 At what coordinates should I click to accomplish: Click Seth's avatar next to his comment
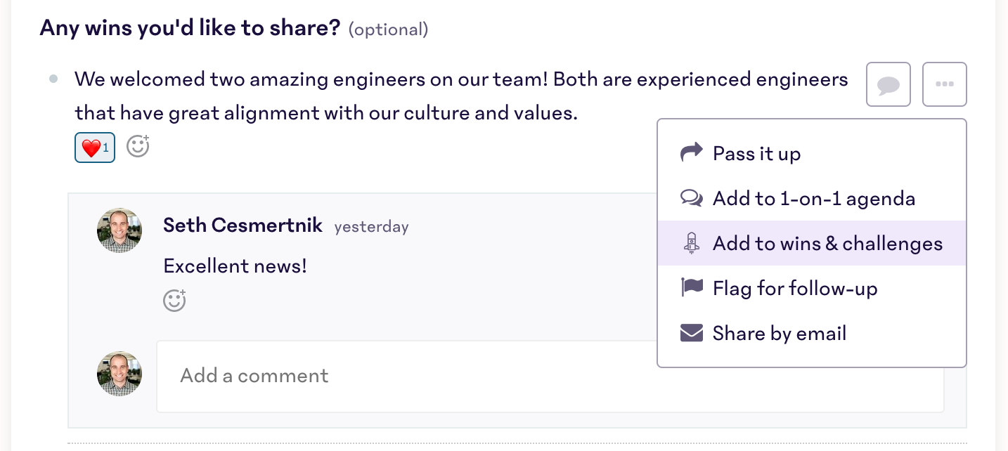pyautogui.click(x=119, y=230)
